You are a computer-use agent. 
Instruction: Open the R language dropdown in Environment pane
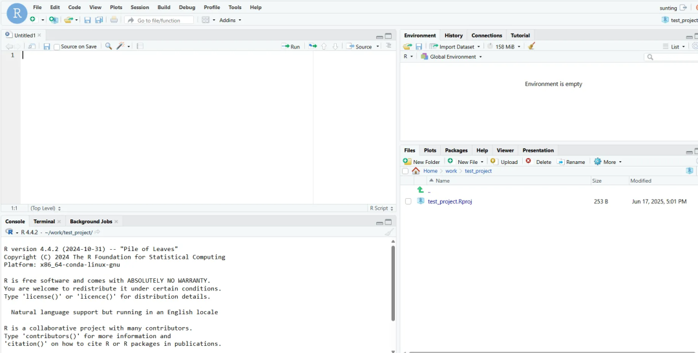408,56
